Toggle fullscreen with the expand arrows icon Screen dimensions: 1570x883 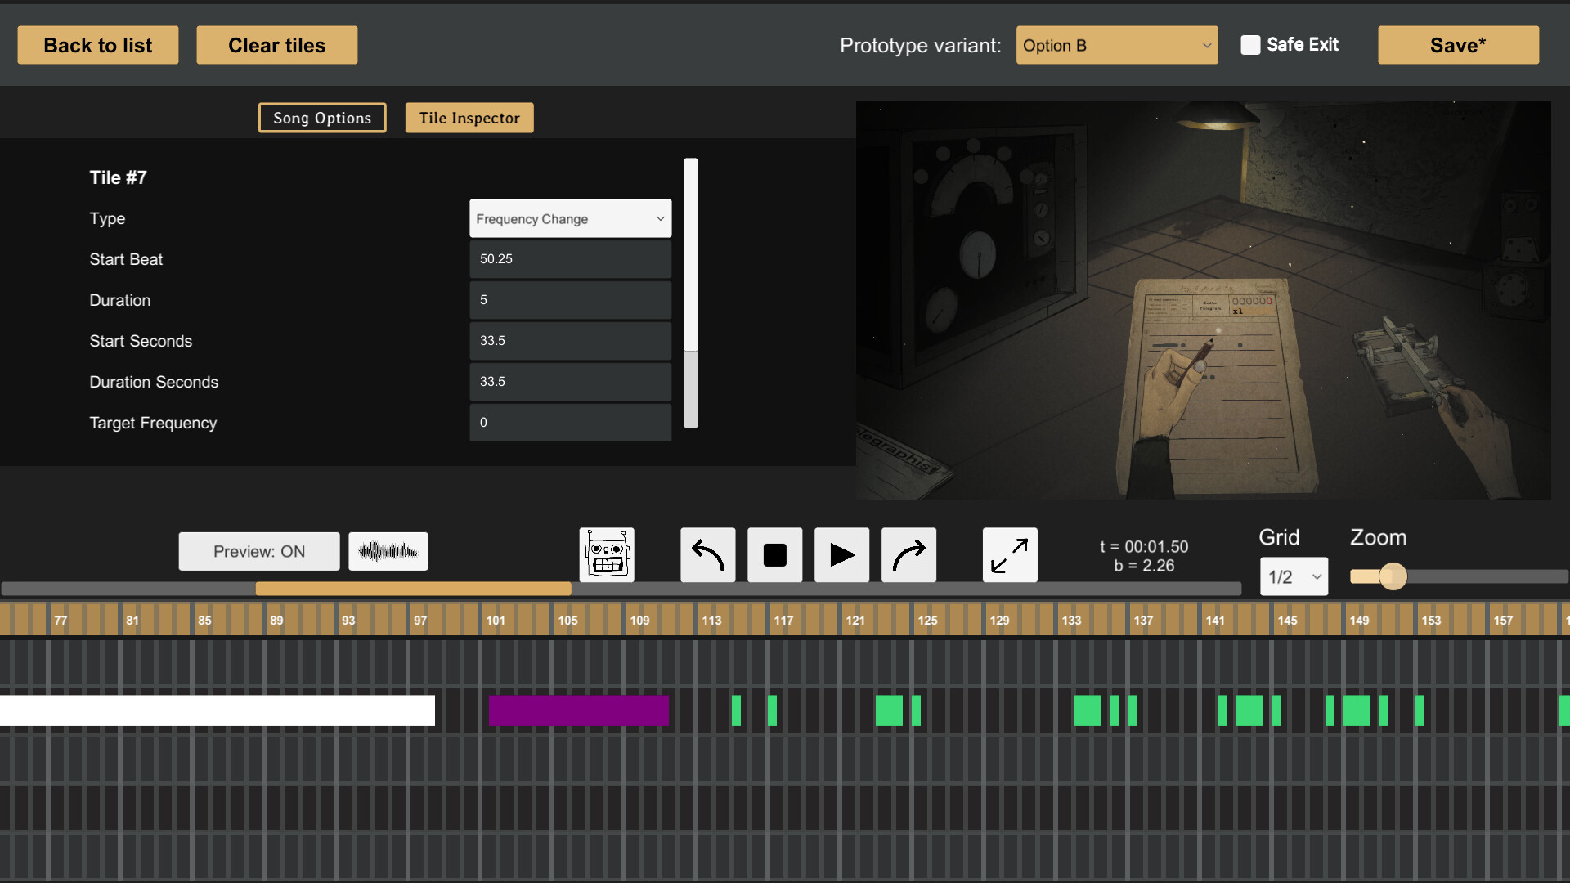pos(1010,554)
